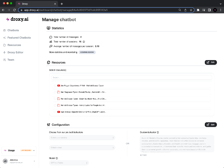Expand the tab search chevron

tap(221, 4)
